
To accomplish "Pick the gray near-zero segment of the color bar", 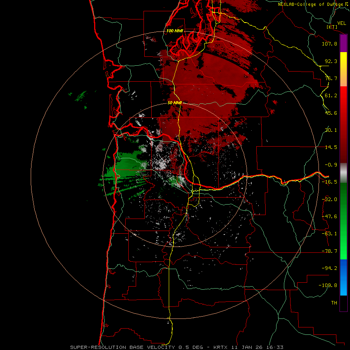I will click(343, 173).
